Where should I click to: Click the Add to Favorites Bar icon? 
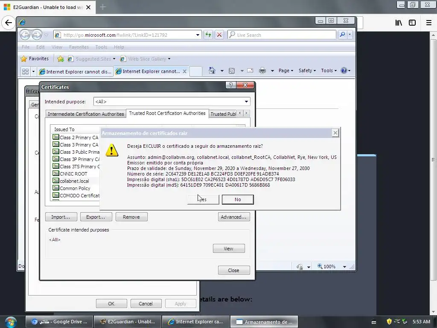pyautogui.click(x=61, y=59)
